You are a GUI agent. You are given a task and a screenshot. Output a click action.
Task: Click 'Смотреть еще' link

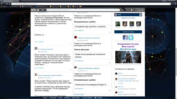click(x=79, y=94)
